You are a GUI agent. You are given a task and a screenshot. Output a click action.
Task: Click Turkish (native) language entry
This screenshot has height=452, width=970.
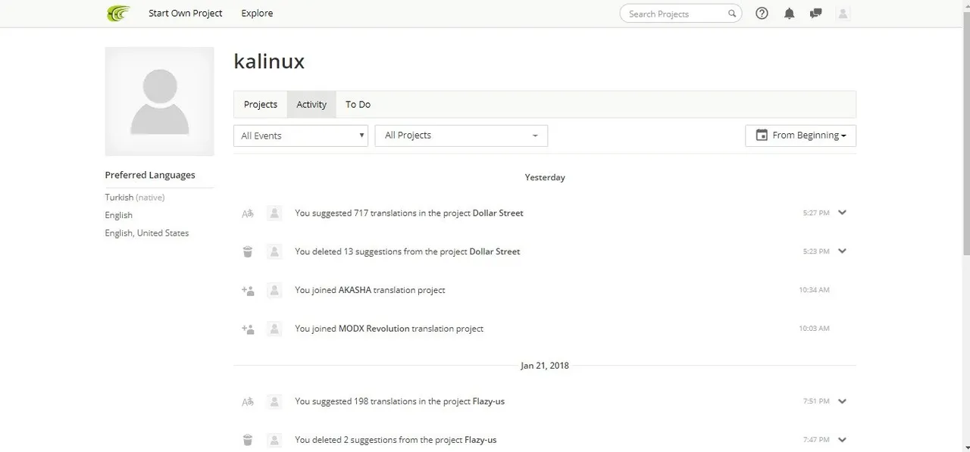pos(135,198)
